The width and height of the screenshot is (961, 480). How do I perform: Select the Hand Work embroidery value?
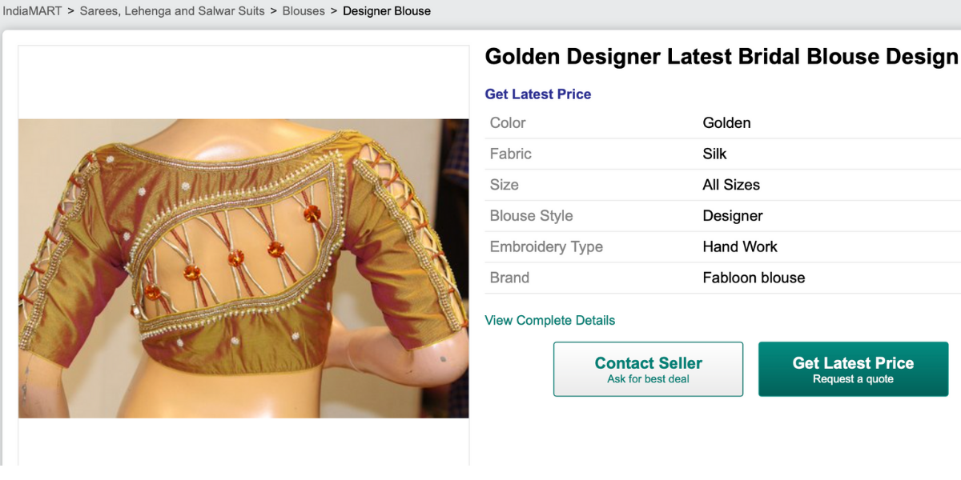pos(740,247)
